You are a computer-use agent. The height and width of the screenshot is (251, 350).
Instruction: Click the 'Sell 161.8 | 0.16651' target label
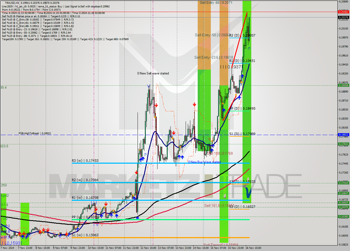pos(219,205)
